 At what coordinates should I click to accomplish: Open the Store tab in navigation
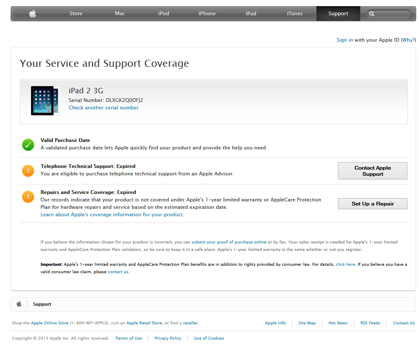coord(76,13)
